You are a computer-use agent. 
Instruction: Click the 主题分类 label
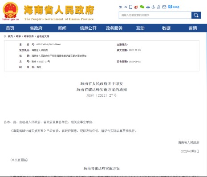coord(122,44)
